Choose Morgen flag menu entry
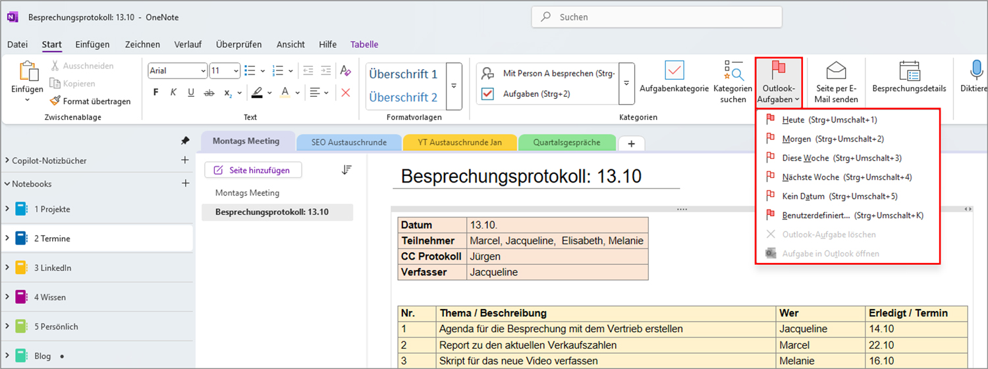 847,139
